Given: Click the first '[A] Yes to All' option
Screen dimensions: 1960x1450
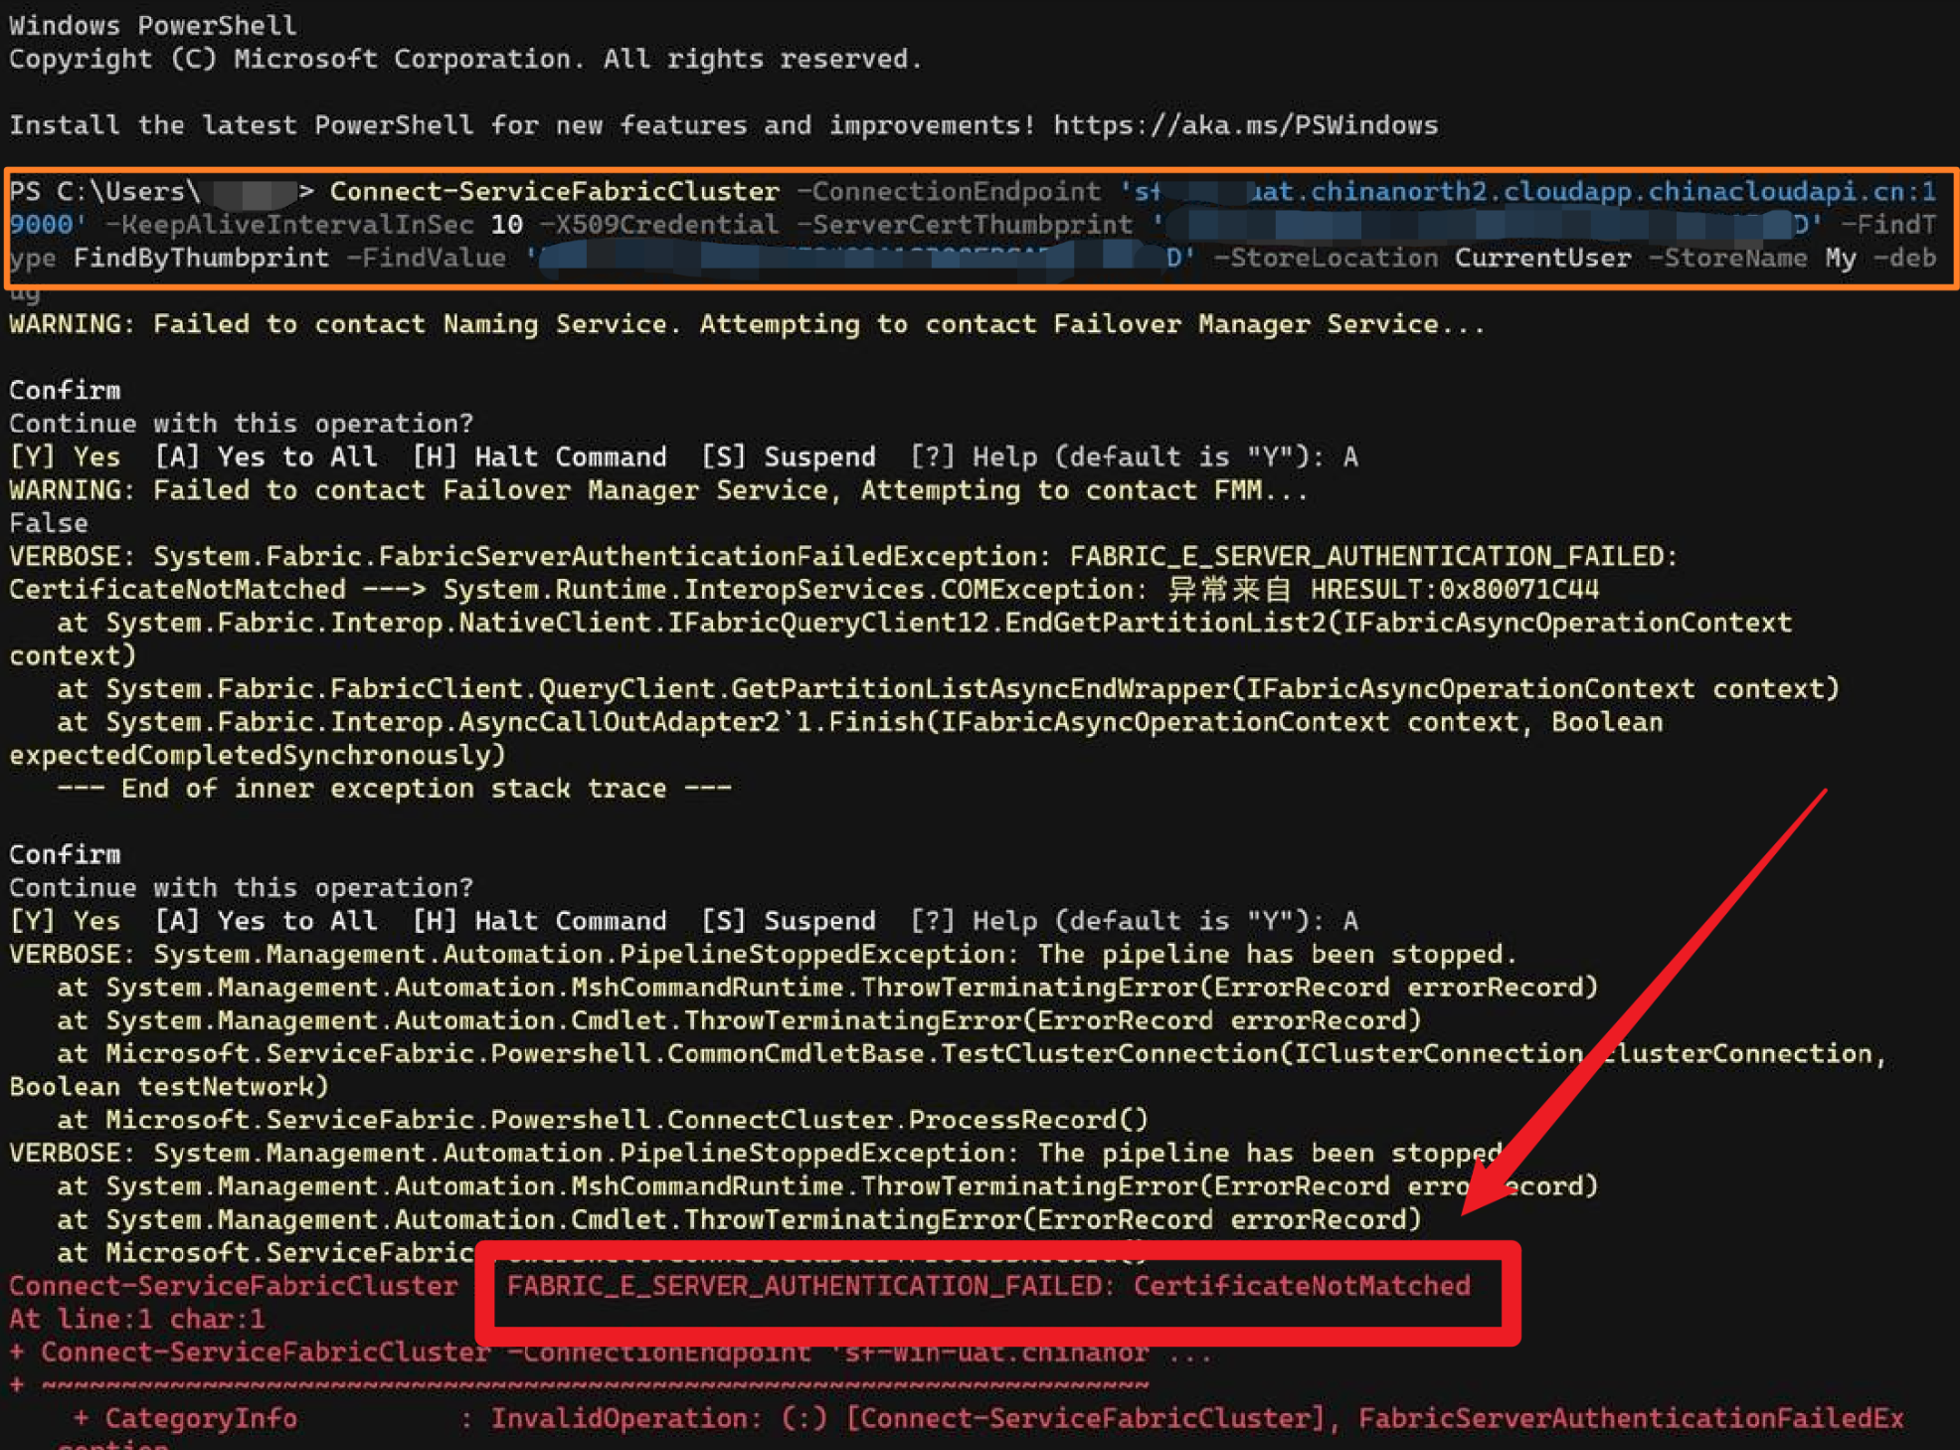Looking at the screenshot, I should (266, 456).
